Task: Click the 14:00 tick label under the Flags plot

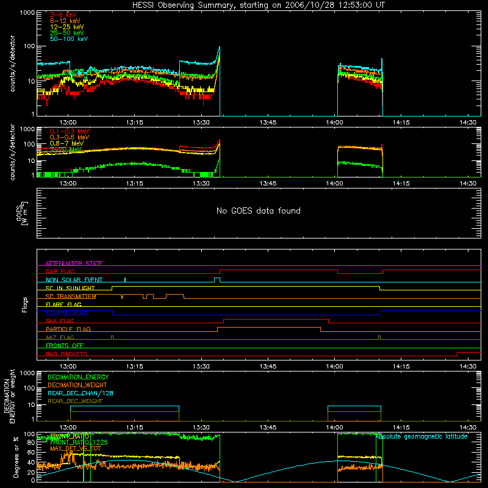Action: pyautogui.click(x=334, y=367)
